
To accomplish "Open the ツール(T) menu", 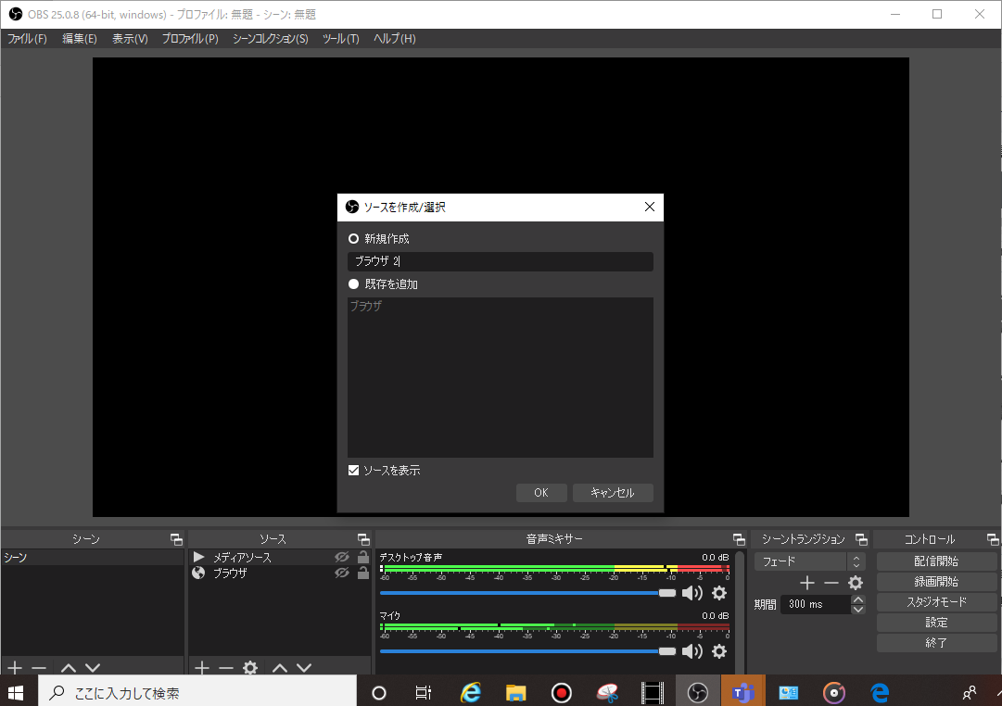I will (x=340, y=38).
